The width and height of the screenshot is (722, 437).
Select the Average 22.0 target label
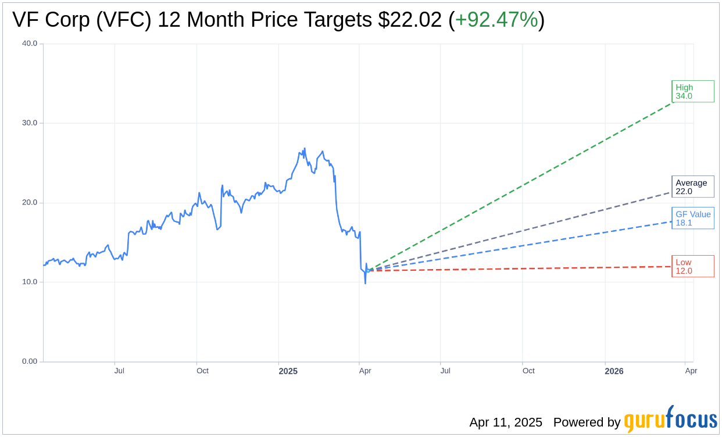[693, 187]
